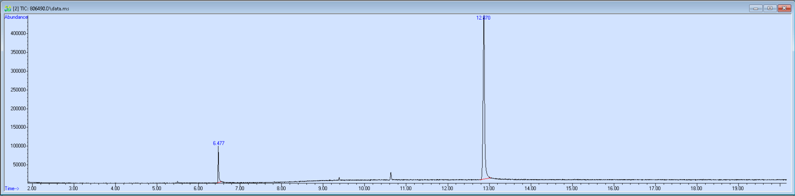Screen dimensions: 795x196
Task: Click the window title TIC: 806490.D\data.ms
Action: 41,9
